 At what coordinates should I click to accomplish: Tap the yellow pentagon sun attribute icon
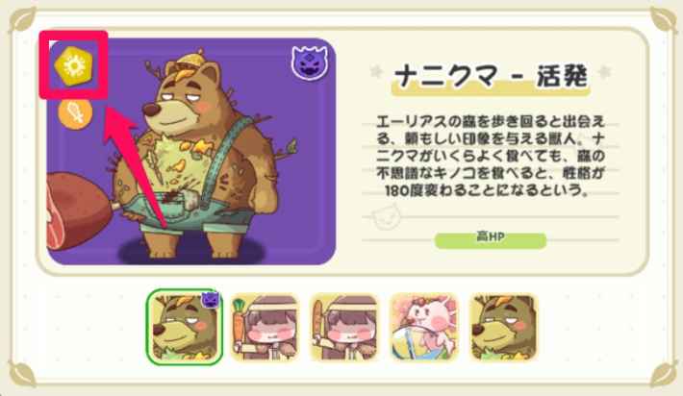coord(74,65)
